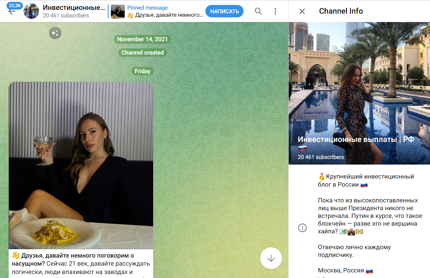Click the 20 461 subscribers text in header
430x278 pixels.
click(66, 15)
